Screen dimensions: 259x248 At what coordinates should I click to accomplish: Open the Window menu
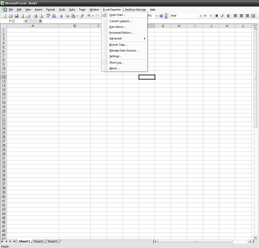[94, 9]
